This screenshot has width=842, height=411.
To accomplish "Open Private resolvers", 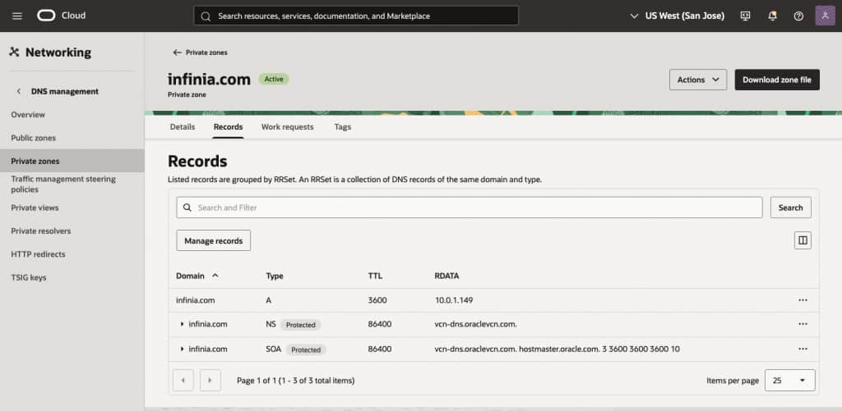I will click(41, 231).
